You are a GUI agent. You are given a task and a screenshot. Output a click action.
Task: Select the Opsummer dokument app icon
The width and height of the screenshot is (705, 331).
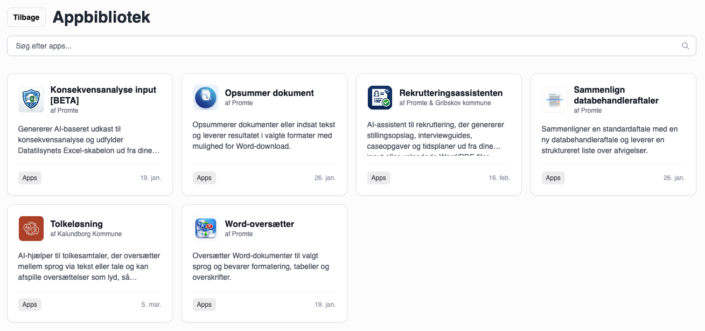pos(206,98)
